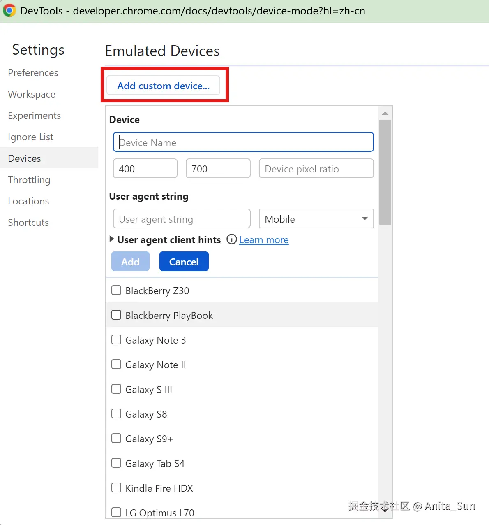Open the Mobile device type dropdown
The width and height of the screenshot is (489, 525).
316,219
